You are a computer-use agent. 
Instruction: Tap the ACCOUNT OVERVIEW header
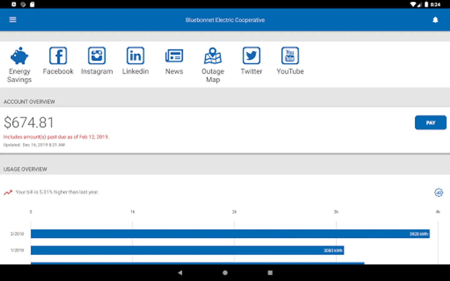(x=29, y=102)
